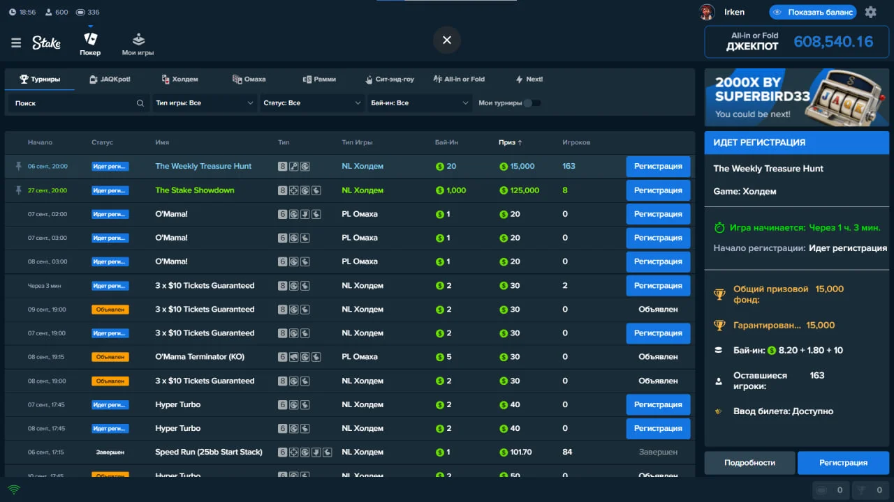Open the 2000X BY SUPERBIRD33 promo banner
The height and width of the screenshot is (502, 894).
tap(796, 98)
